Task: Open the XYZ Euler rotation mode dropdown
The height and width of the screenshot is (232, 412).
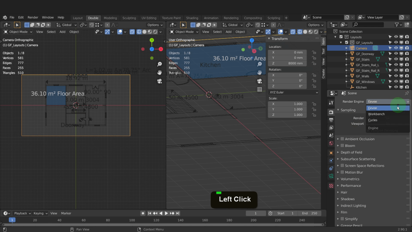Action: point(293,92)
